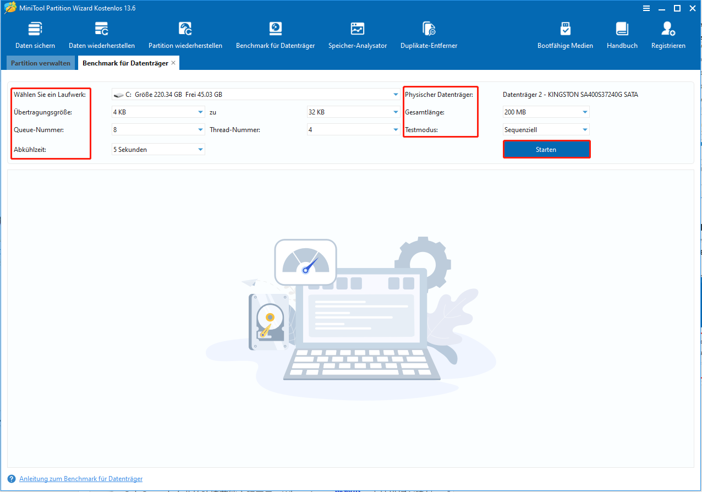Close the Benchmark für Datenträger tab
The width and height of the screenshot is (702, 492).
point(173,63)
